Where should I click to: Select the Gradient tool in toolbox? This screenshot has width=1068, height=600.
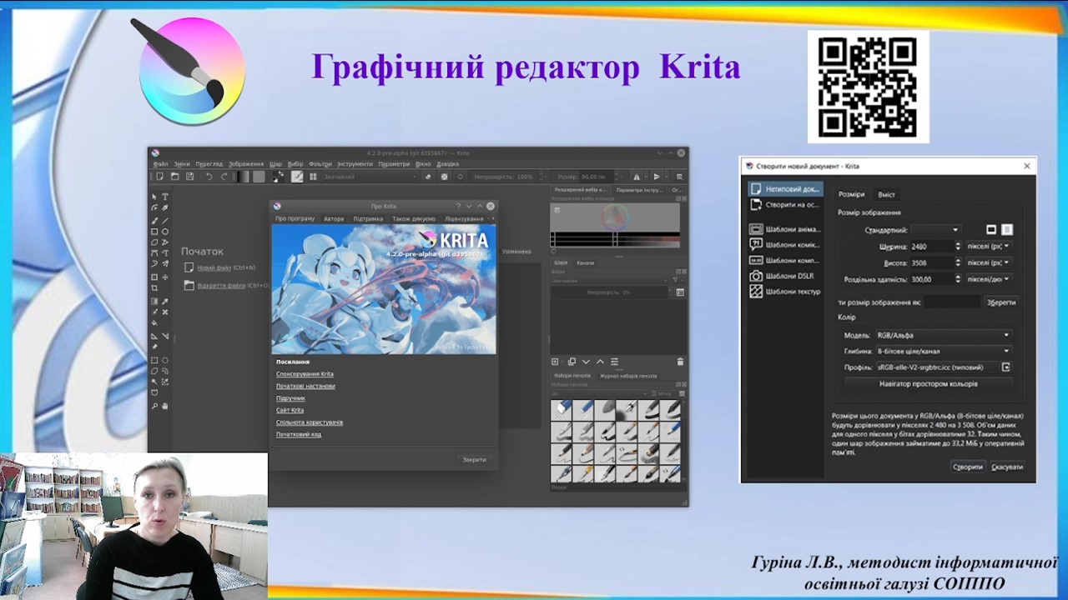[154, 301]
